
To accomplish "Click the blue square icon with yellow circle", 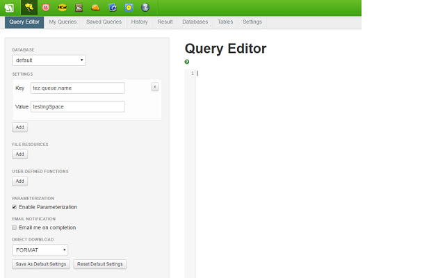I will [129, 8].
